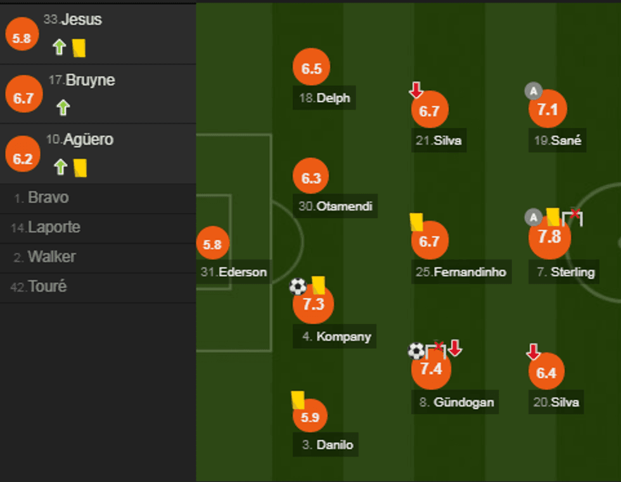
Task: Click the goal ball icon next to Gündogan
Action: [415, 349]
